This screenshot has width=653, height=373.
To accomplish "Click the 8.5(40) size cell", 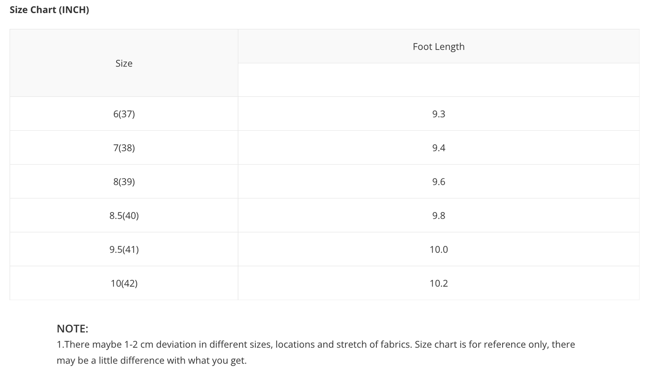I will [124, 216].
